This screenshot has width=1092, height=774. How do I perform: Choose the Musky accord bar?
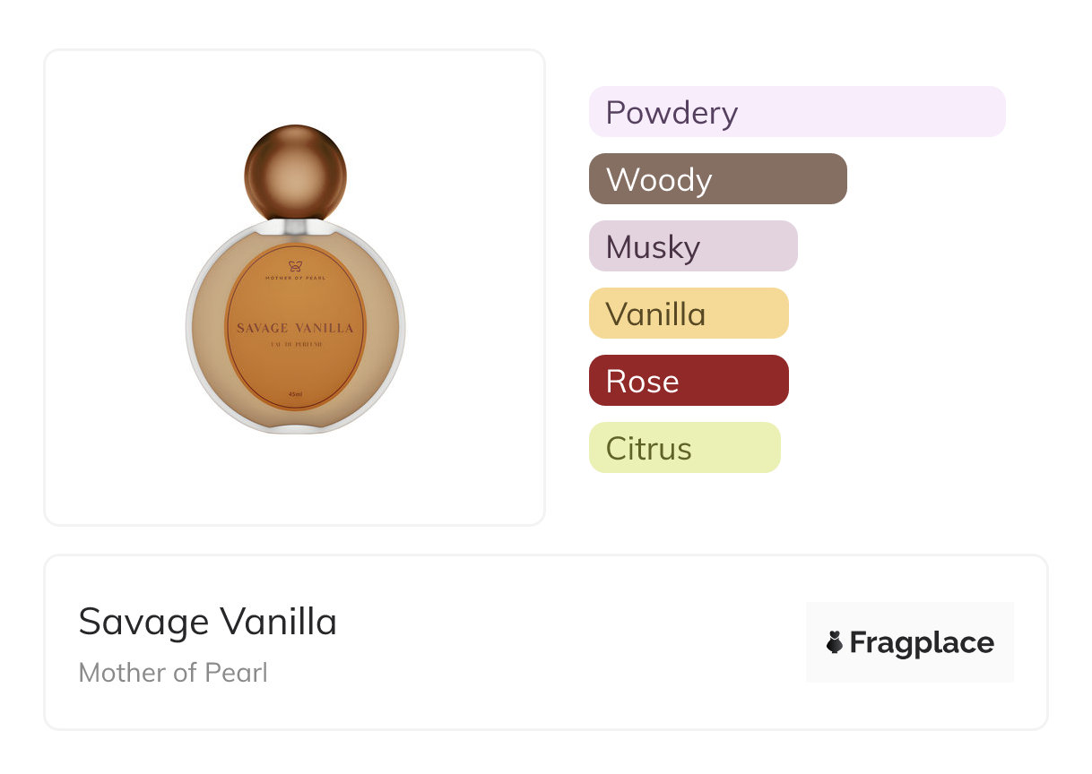coord(693,246)
